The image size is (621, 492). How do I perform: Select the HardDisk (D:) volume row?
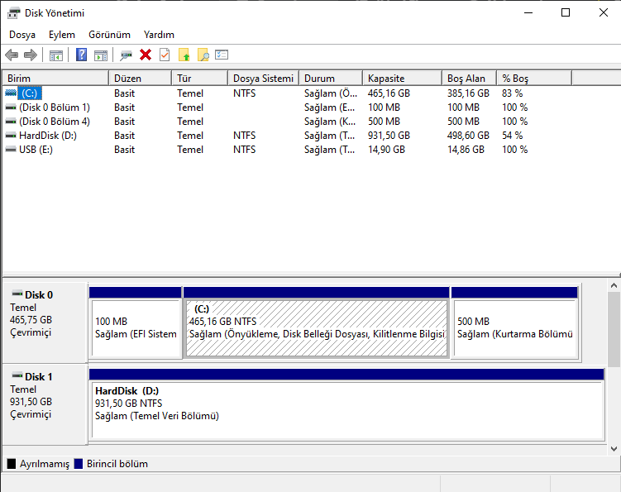tap(48, 136)
